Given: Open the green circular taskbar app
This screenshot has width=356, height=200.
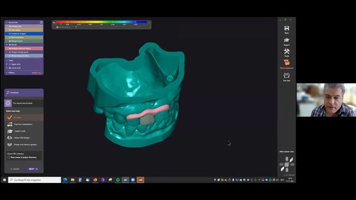Looking at the screenshot, I should 118,180.
